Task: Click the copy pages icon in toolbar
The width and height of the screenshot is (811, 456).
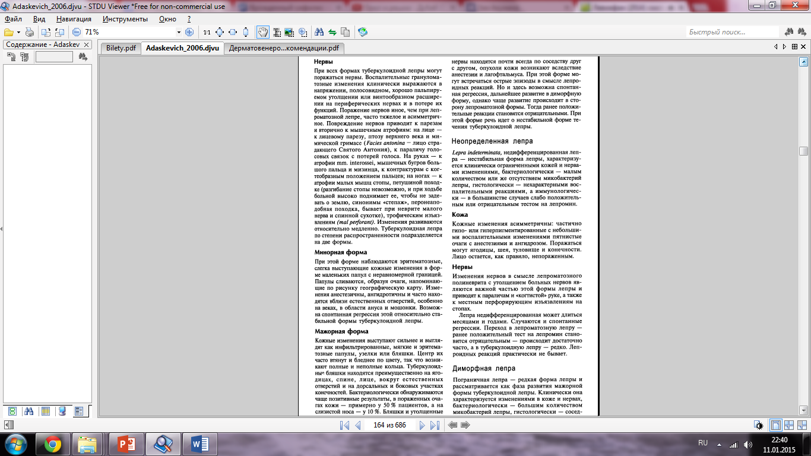Action: 346,32
